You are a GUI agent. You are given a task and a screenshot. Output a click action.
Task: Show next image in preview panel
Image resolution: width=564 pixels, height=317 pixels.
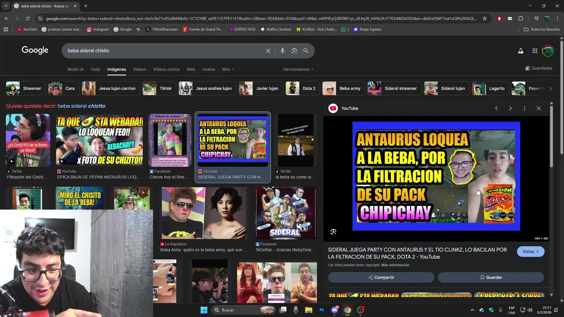coord(510,108)
